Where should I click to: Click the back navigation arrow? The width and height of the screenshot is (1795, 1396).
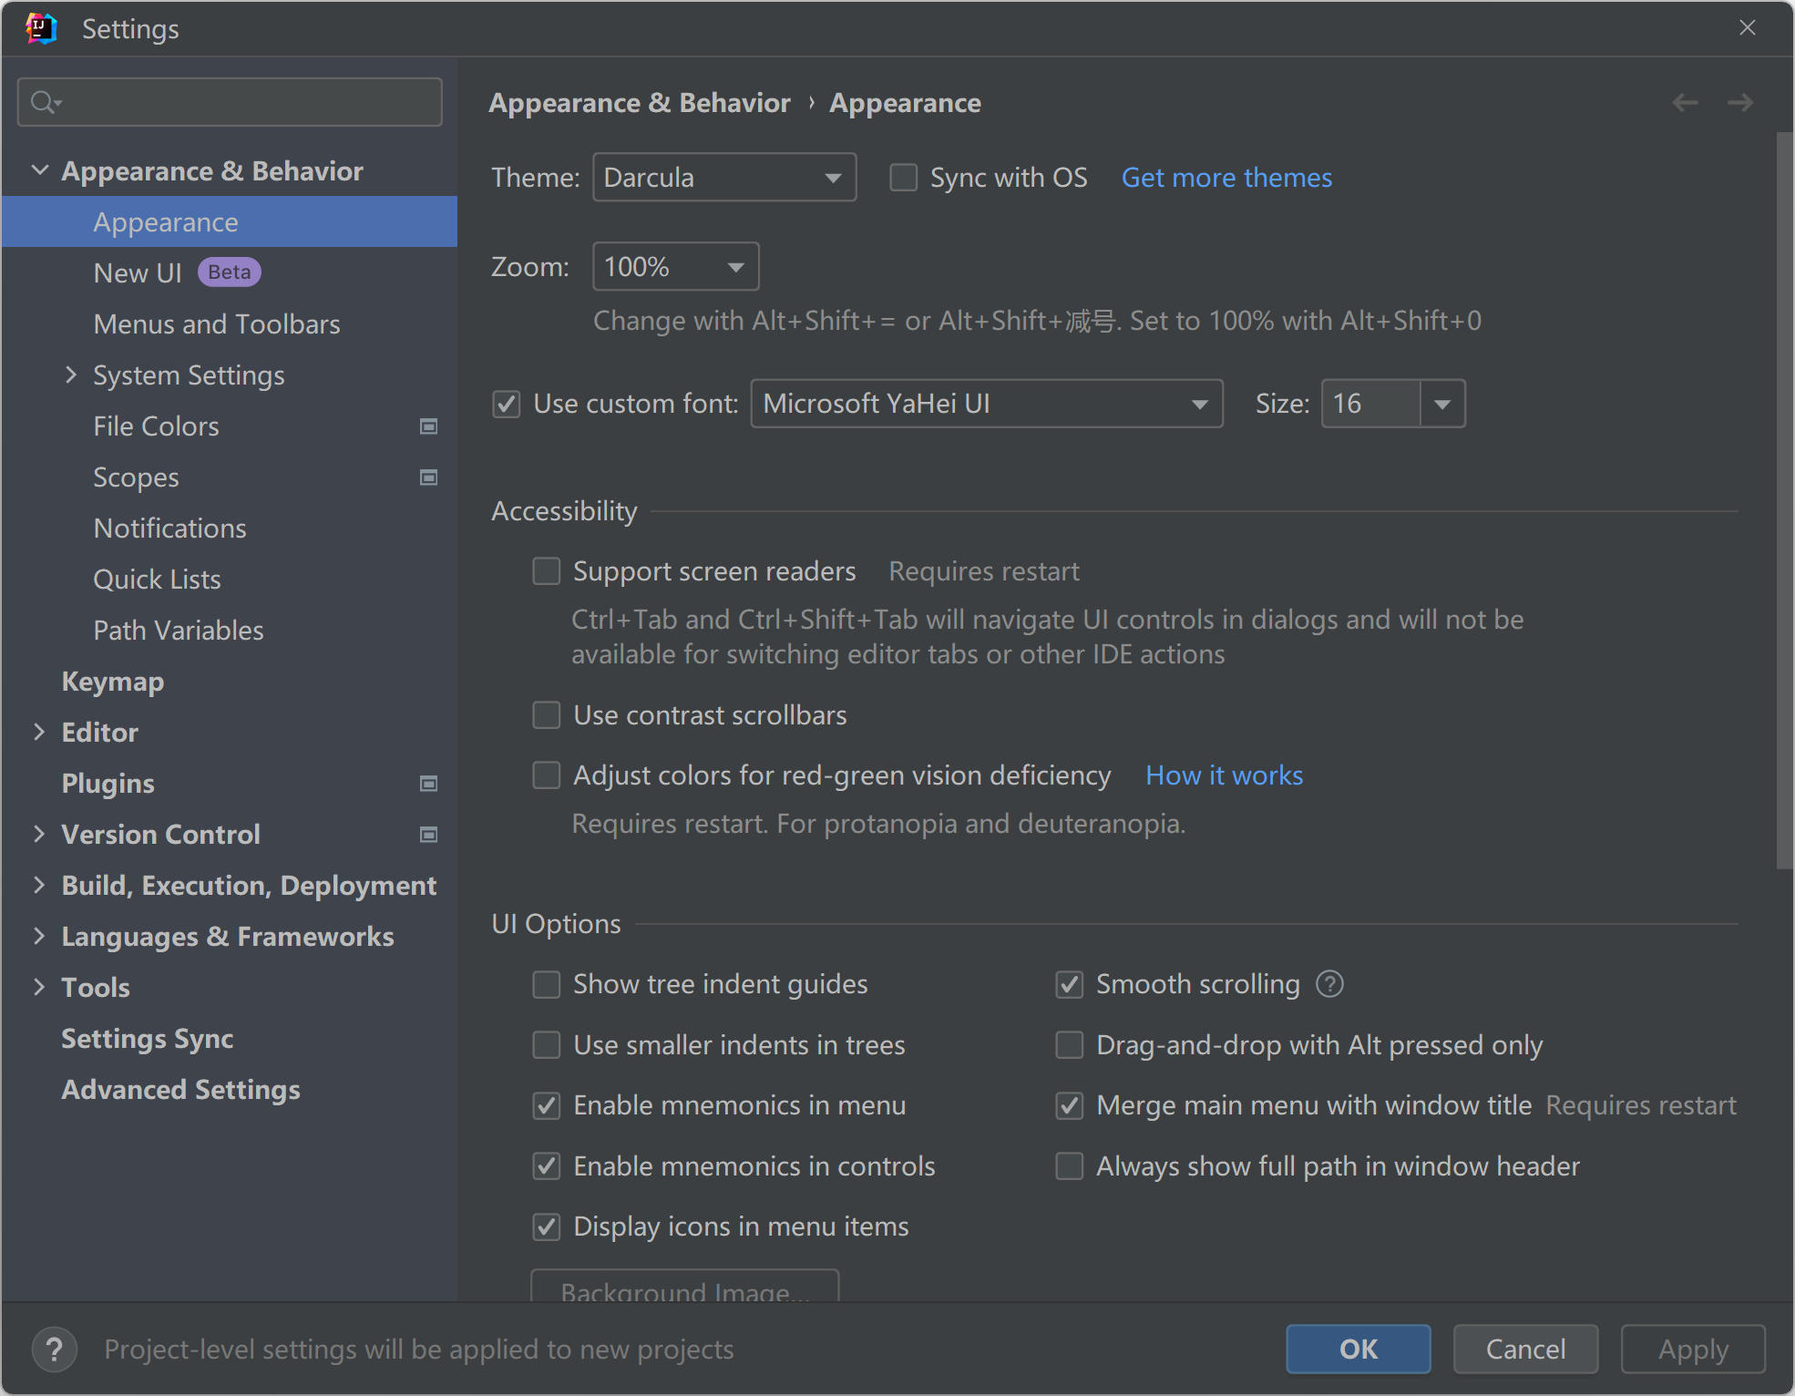1685,103
